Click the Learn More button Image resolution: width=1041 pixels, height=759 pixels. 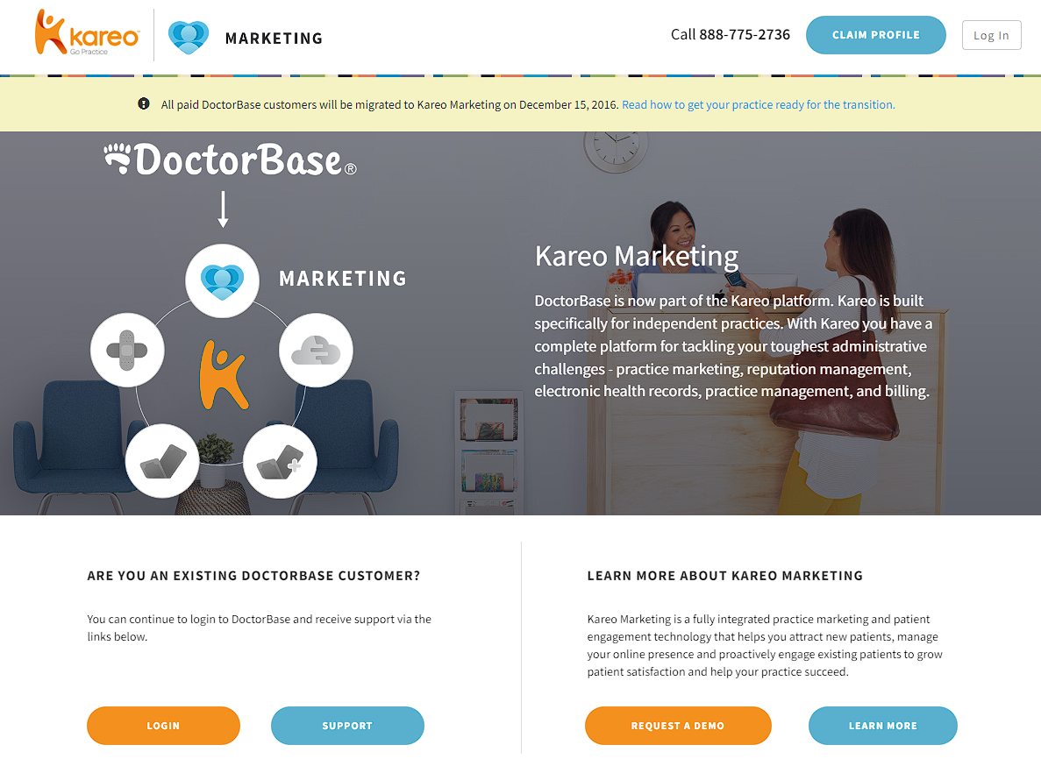883,725
